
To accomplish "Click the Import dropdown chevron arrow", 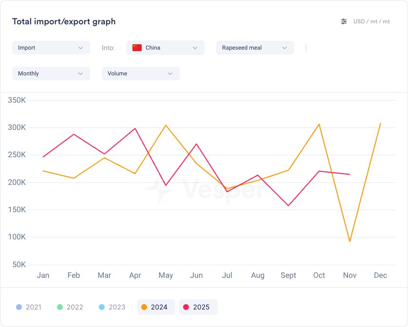I will coord(81,48).
